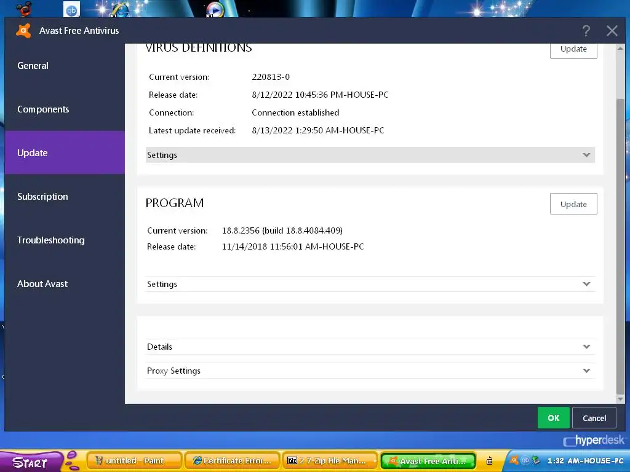Click the purple quick-launch icon beside Start
The height and width of the screenshot is (472, 630).
[72, 460]
